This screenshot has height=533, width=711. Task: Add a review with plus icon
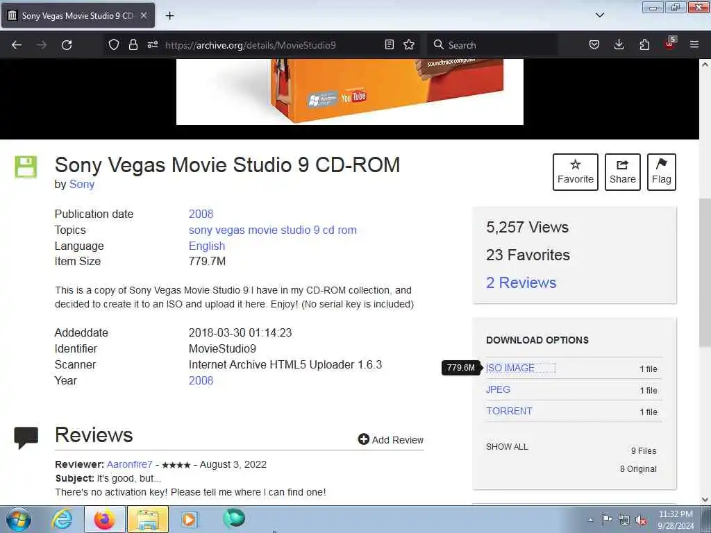[390, 439]
